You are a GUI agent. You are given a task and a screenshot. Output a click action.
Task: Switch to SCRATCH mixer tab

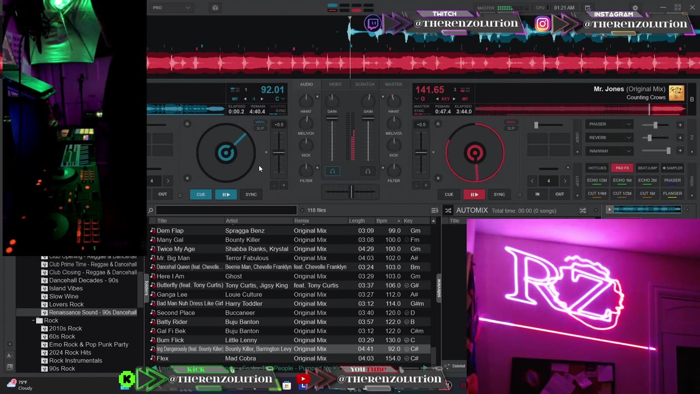point(365,84)
